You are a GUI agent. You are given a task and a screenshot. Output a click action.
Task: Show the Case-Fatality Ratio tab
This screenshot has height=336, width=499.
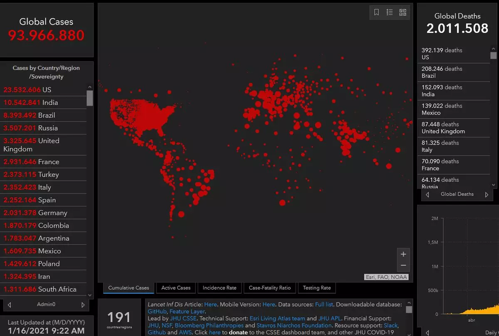269,288
